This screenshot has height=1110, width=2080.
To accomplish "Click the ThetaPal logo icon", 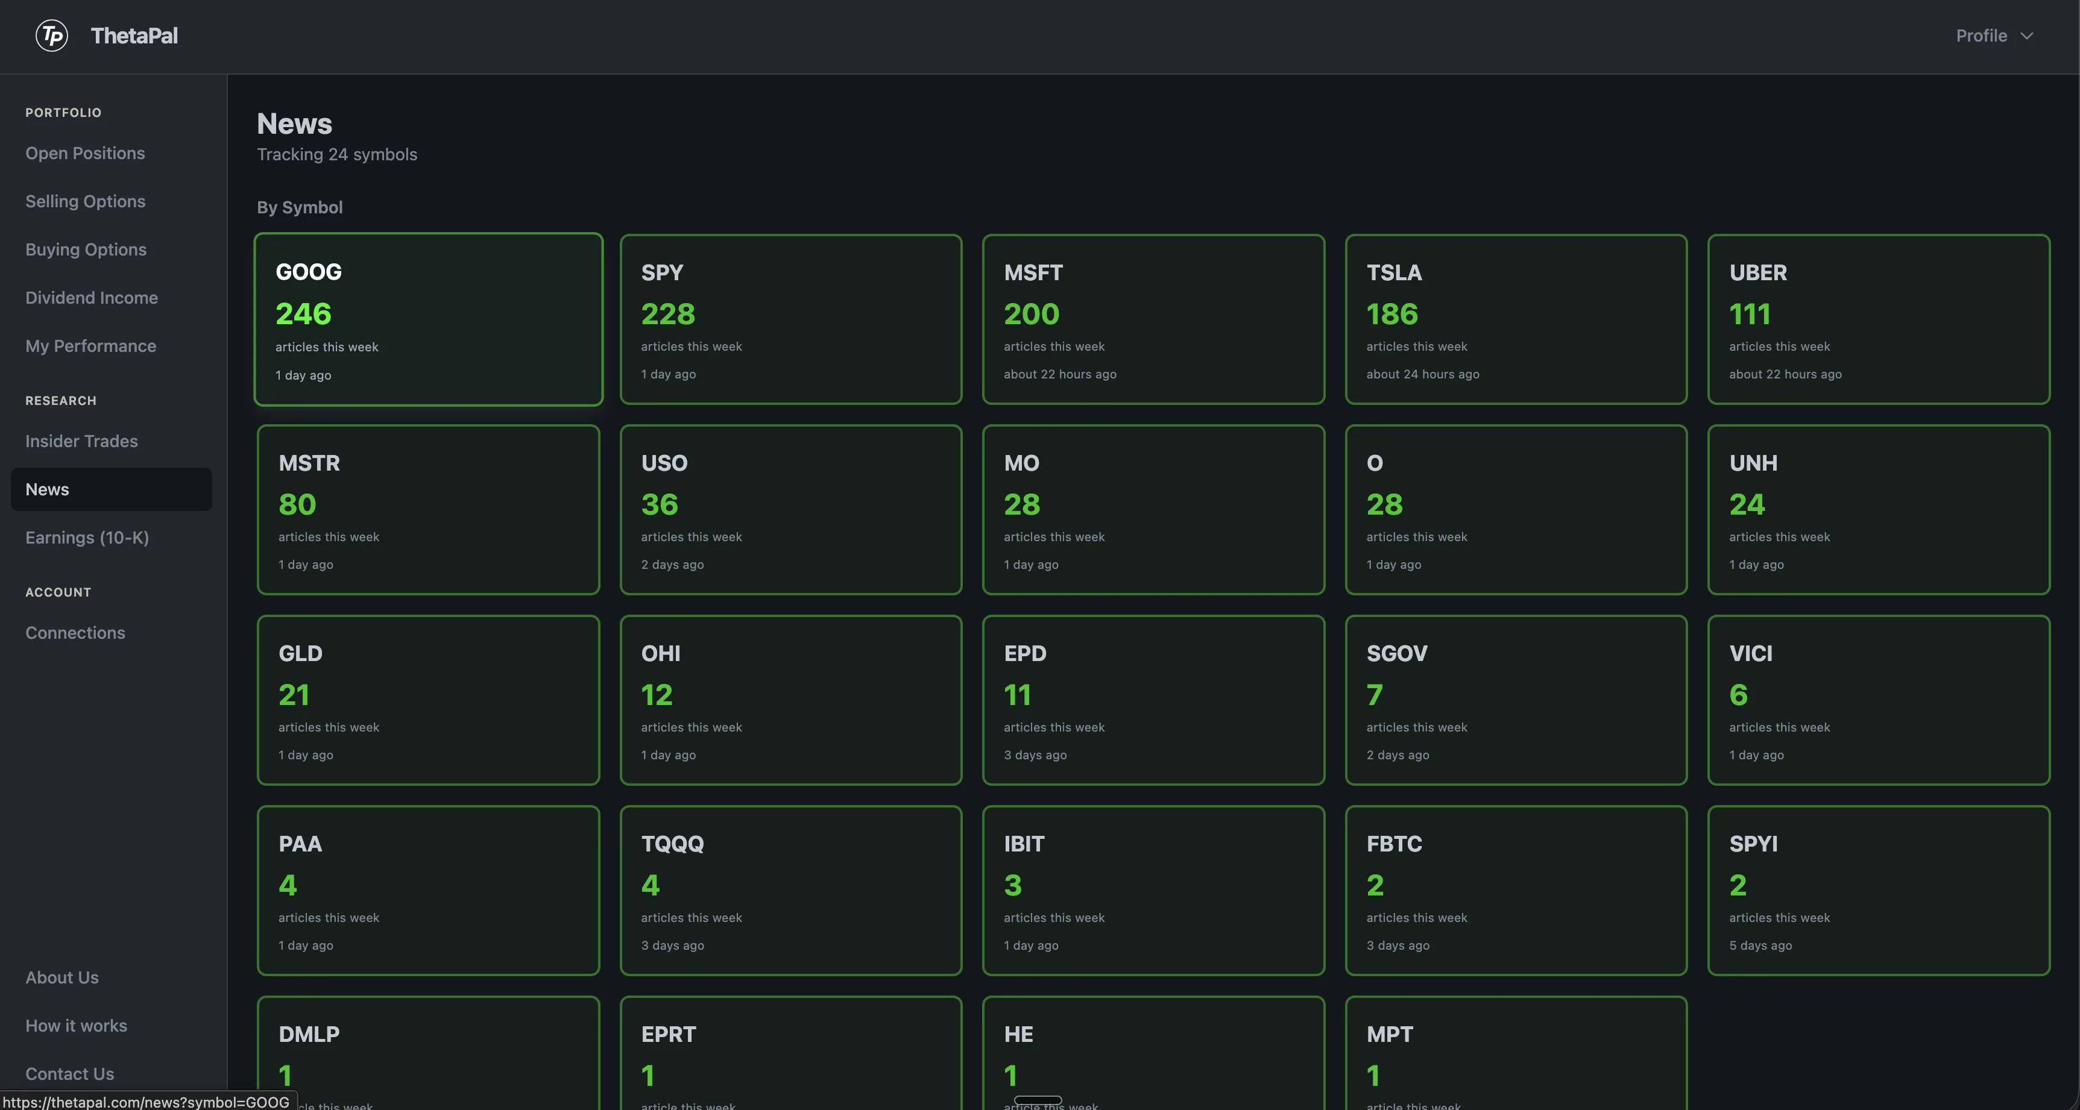I will (x=52, y=36).
